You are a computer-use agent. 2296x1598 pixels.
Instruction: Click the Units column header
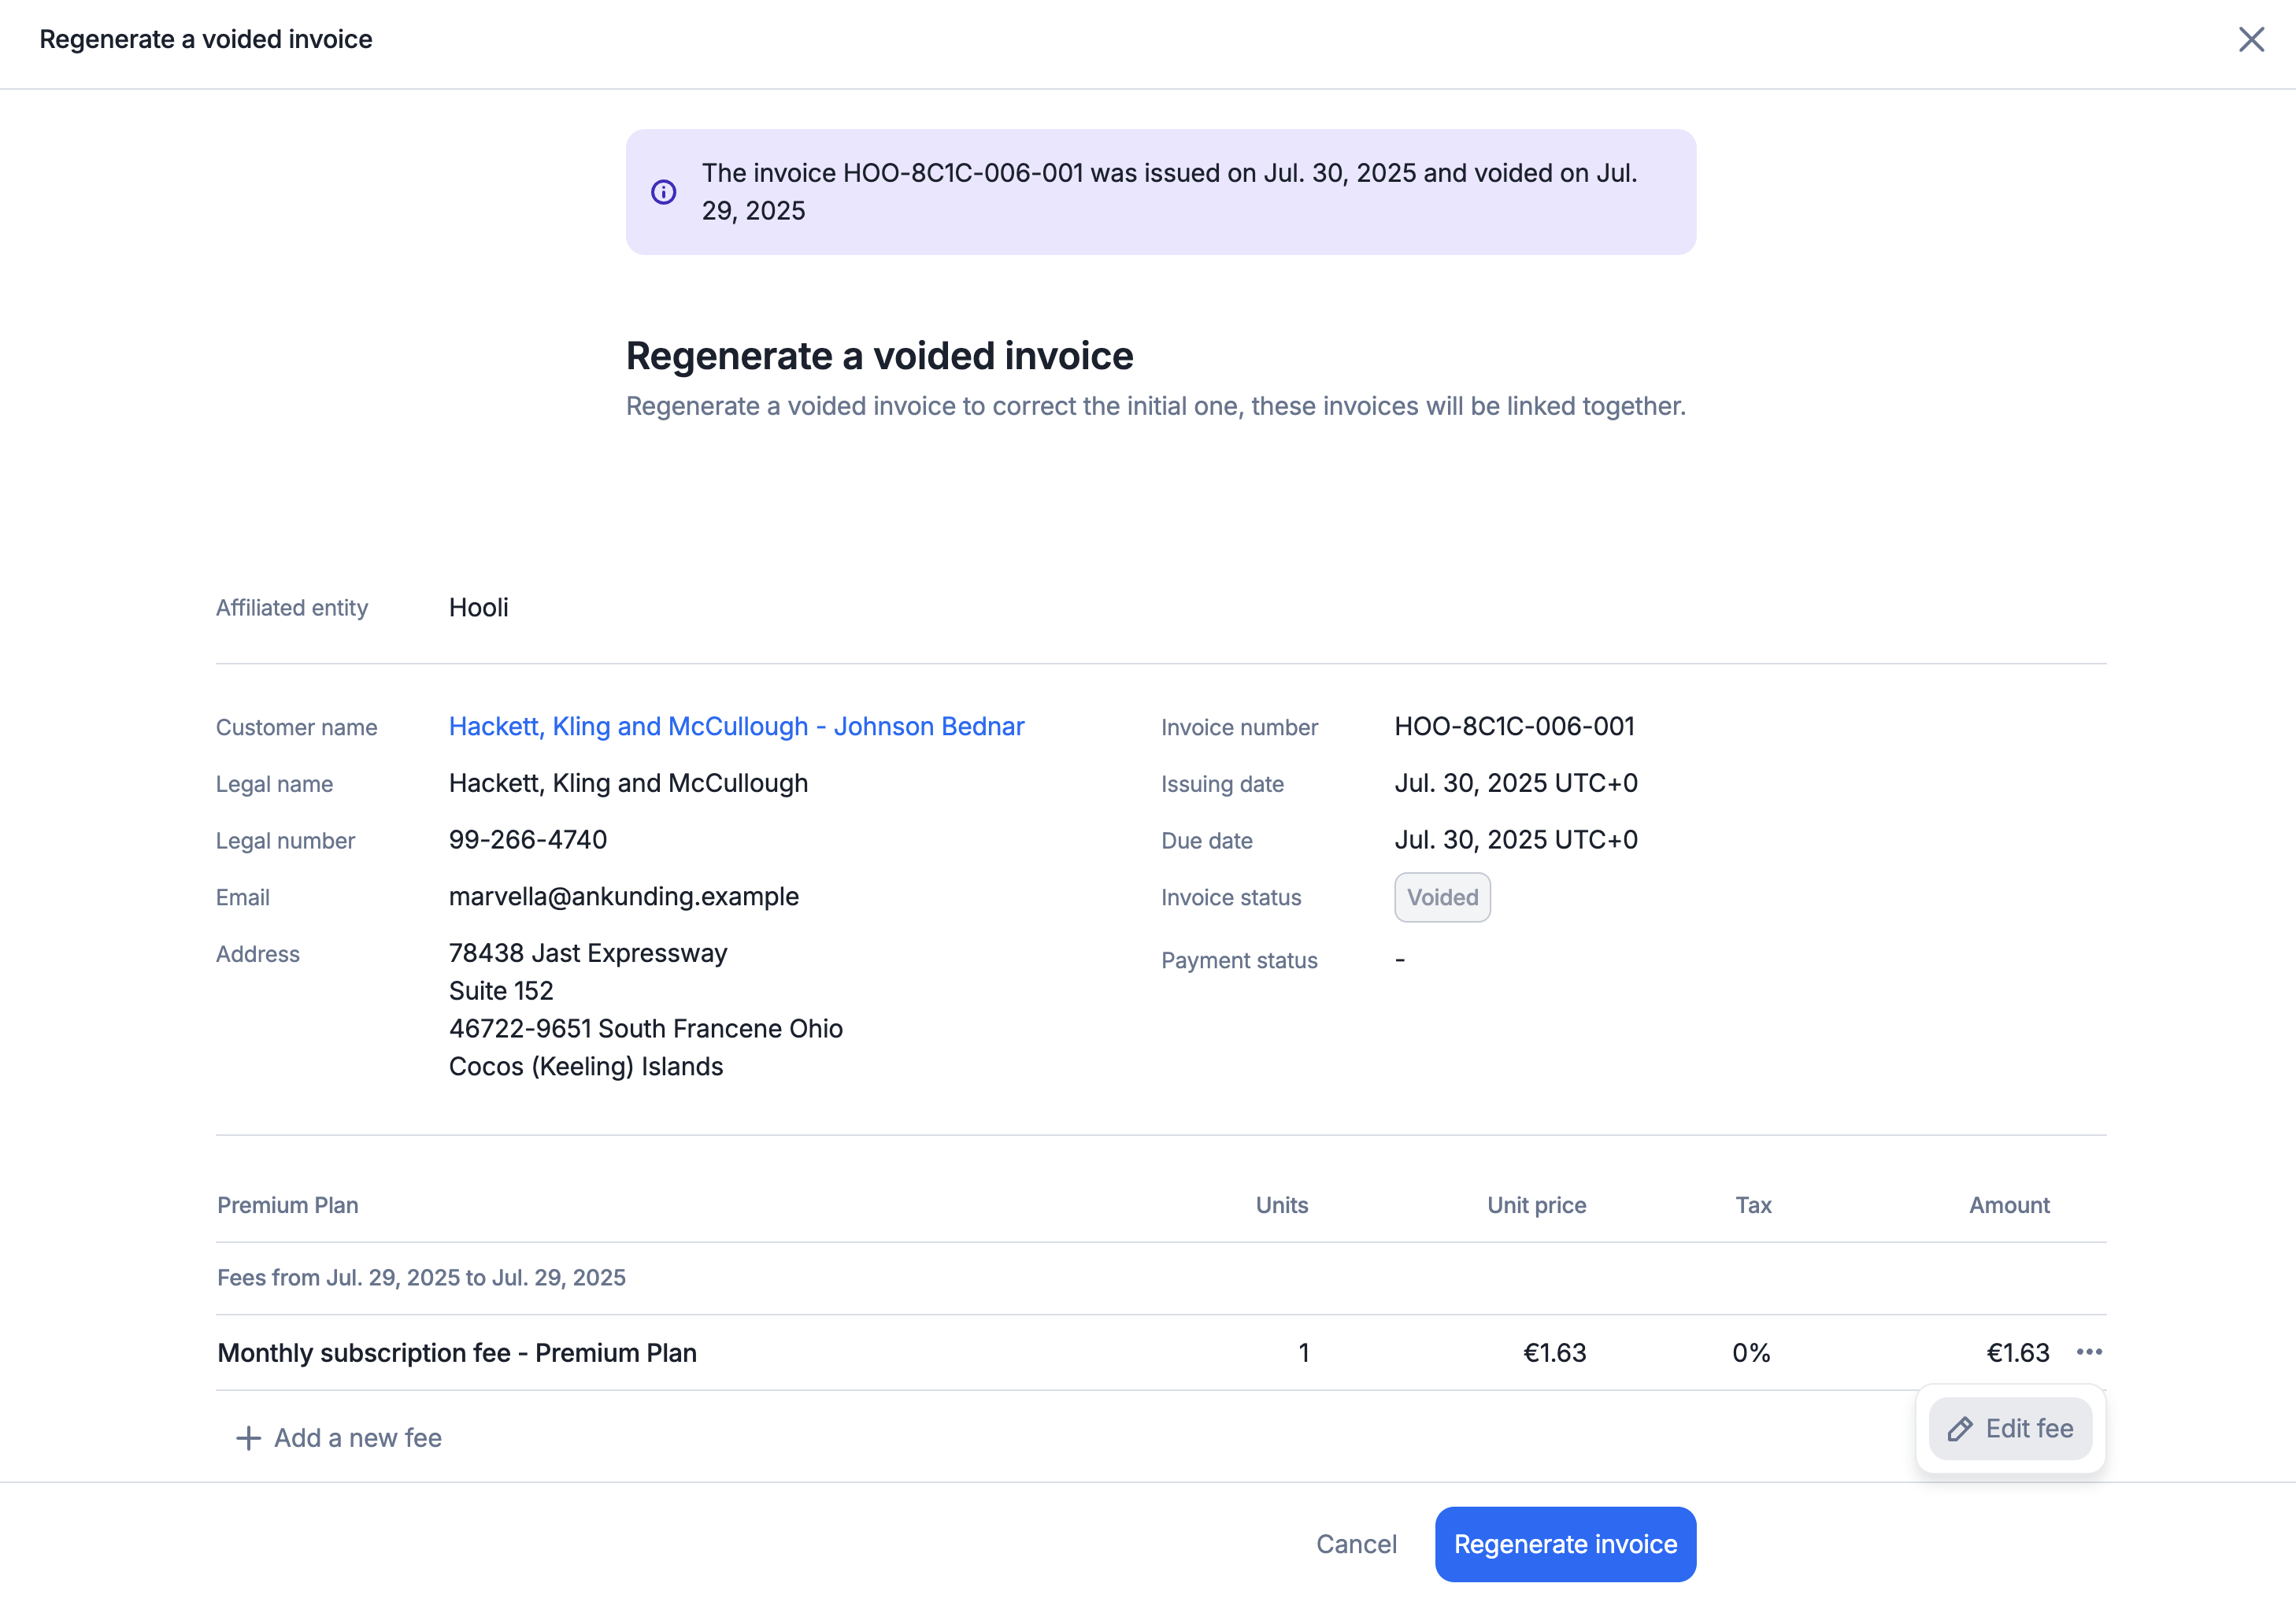pos(1281,1205)
